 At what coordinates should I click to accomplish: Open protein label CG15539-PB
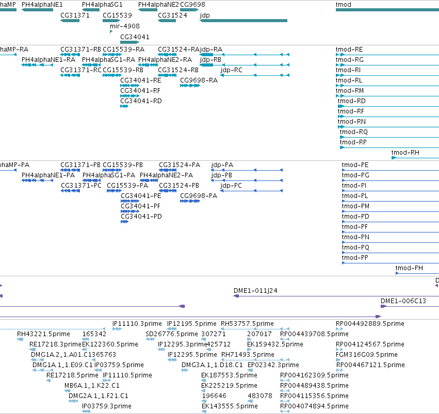coord(123,165)
